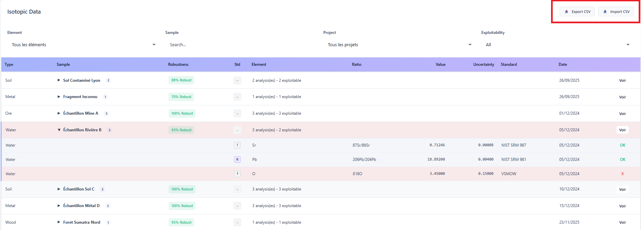641x230 pixels.
Task: Click '3 analysis(es) - 2 exploitable' text
Action: pos(277,130)
